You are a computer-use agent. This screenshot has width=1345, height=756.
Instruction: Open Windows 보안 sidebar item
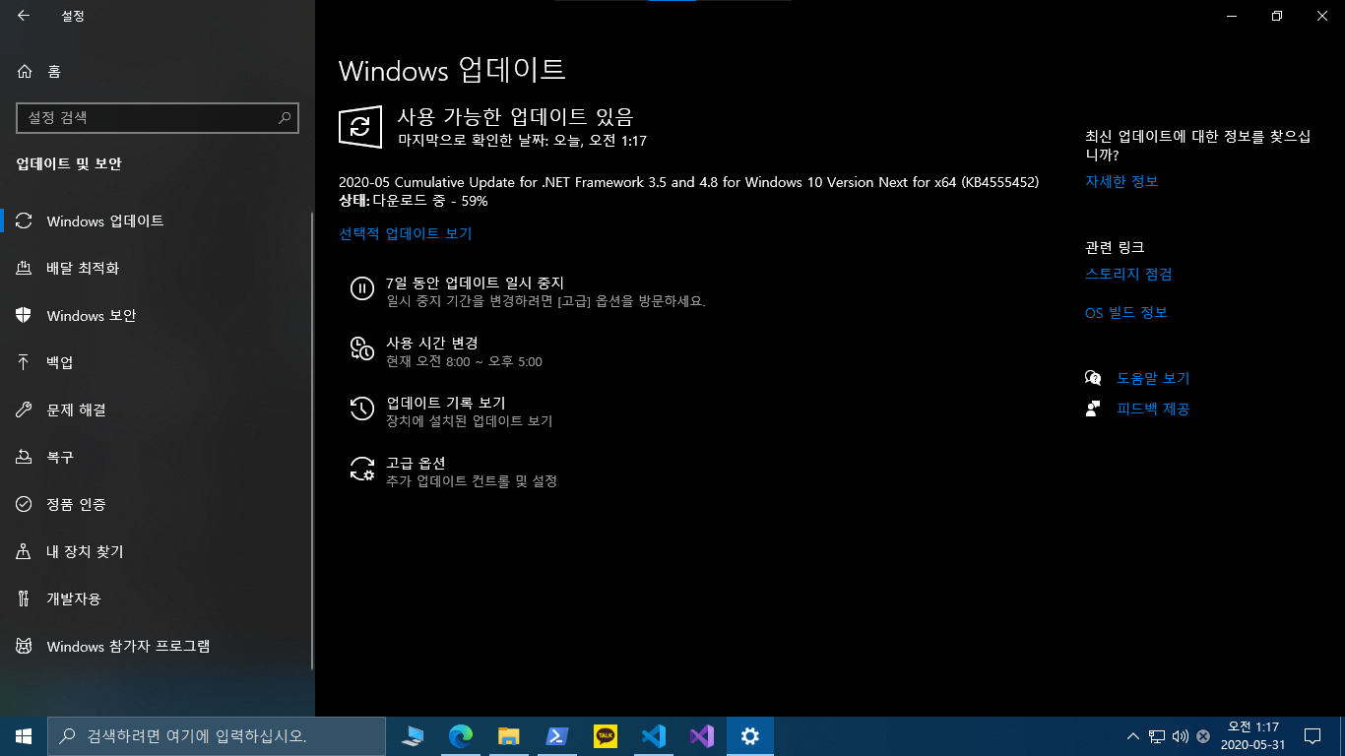click(x=158, y=315)
